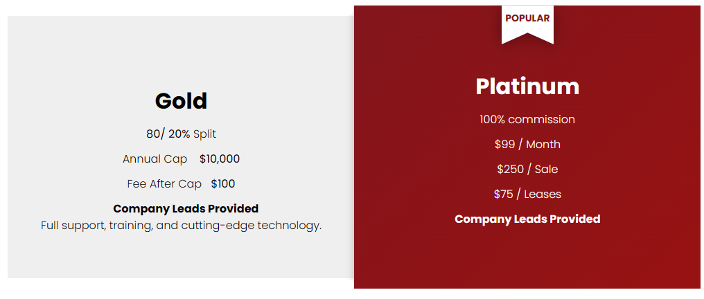Click Company Leads Provided in Platinum card
The image size is (704, 299).
tap(527, 219)
